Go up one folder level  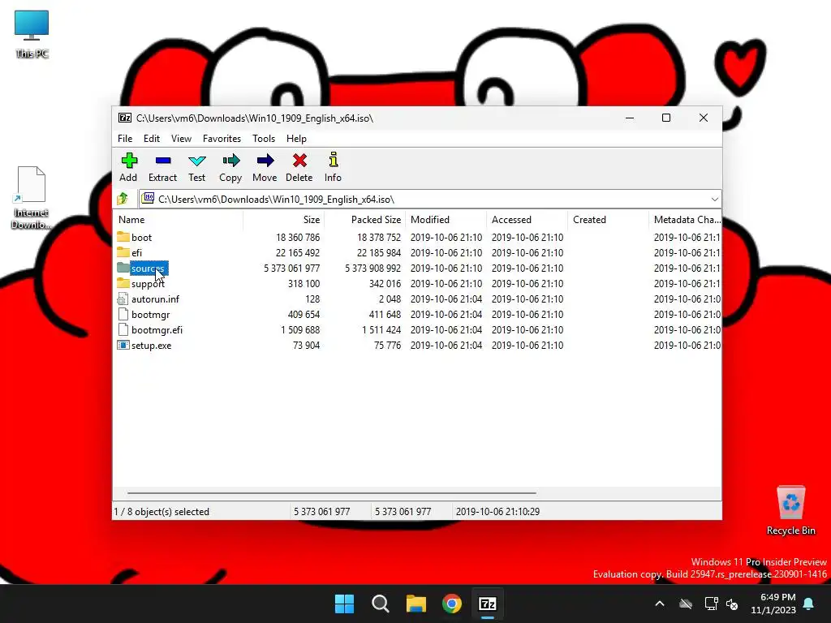pos(123,199)
